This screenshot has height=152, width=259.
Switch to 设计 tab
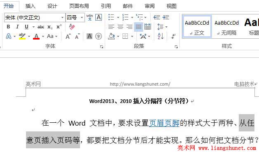pos(52,6)
